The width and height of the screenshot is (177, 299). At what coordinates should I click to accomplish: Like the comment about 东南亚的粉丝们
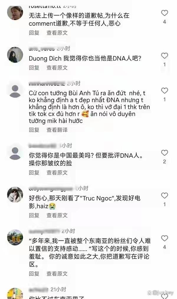click(x=164, y=238)
